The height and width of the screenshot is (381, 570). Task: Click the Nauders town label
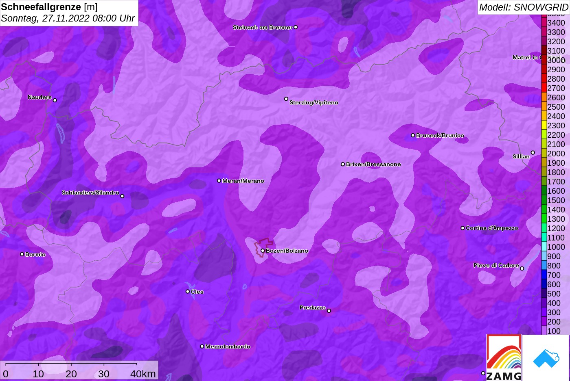click(x=39, y=97)
